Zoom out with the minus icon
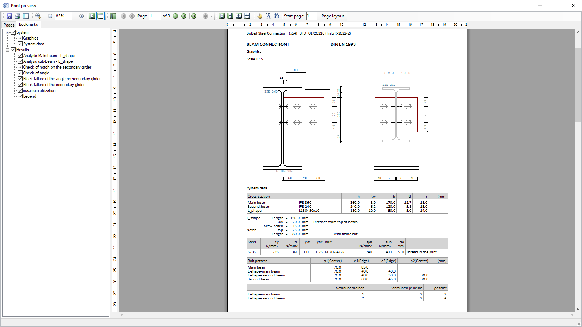The width and height of the screenshot is (582, 327). click(50, 16)
